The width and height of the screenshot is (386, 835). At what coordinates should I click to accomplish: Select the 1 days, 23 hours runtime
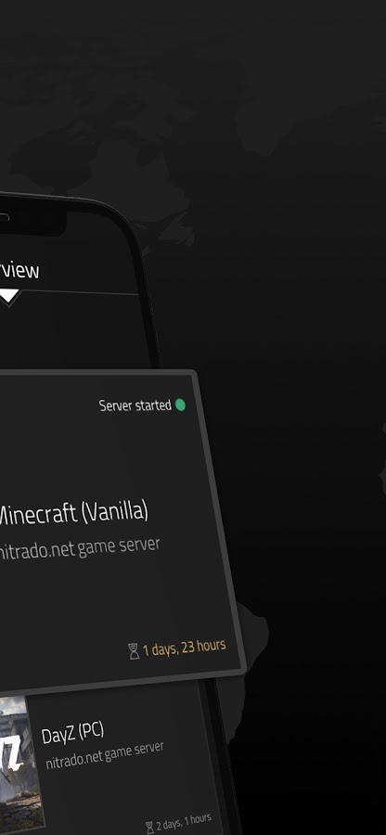[185, 648]
